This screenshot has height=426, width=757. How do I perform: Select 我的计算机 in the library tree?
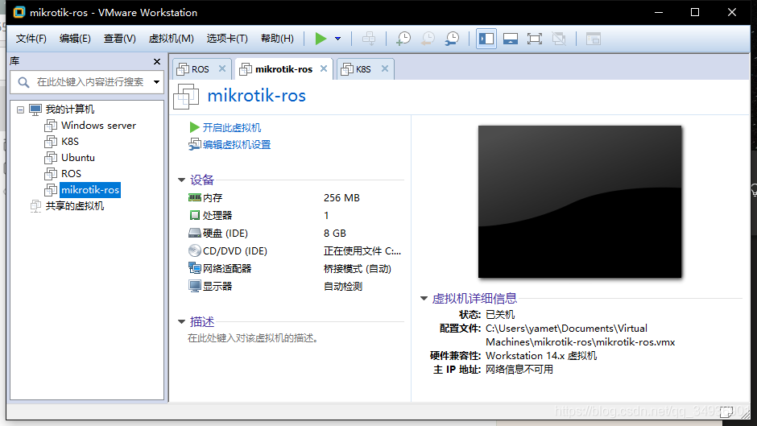[x=69, y=110]
